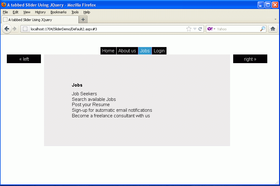Viewport: 280px width, 186px height.
Task: Open the list all tabs dropdown
Action: pyautogui.click(x=275, y=19)
